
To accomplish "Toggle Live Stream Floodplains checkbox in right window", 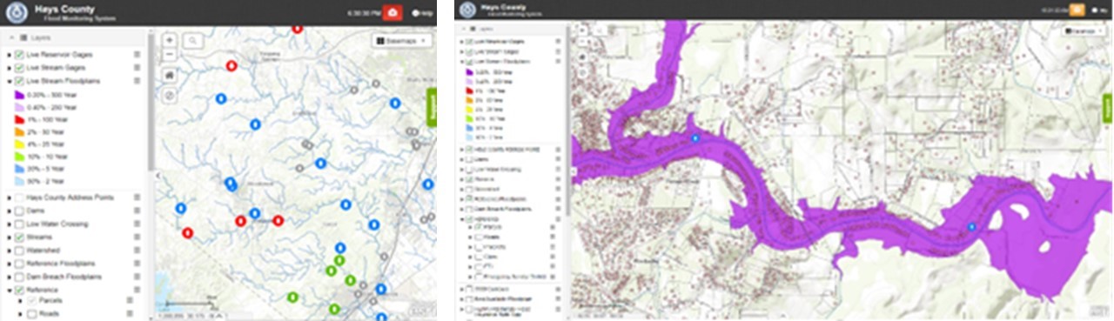I will point(470,62).
